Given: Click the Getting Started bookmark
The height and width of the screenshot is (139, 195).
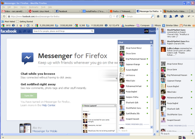Looking at the screenshot, I should (x=25, y=22).
